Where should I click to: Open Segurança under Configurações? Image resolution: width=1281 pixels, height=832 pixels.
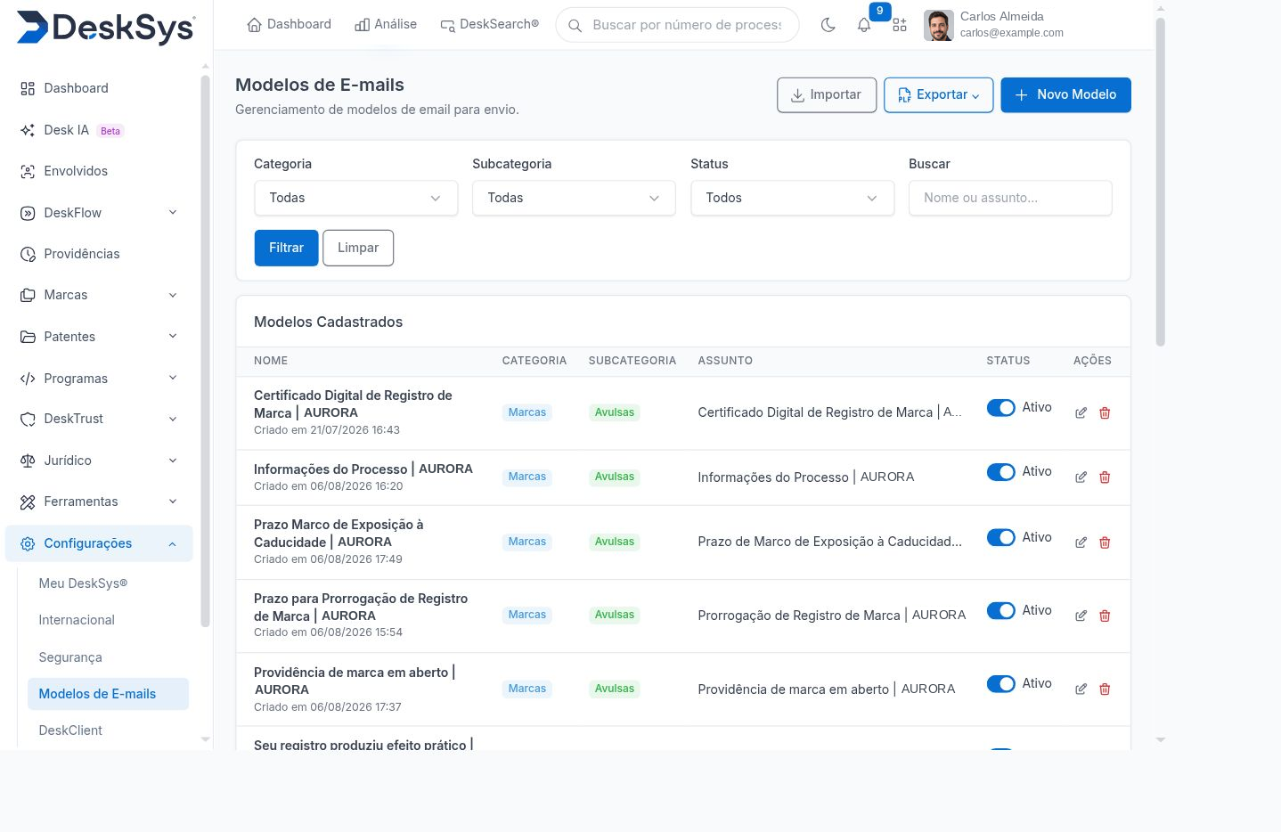[70, 657]
